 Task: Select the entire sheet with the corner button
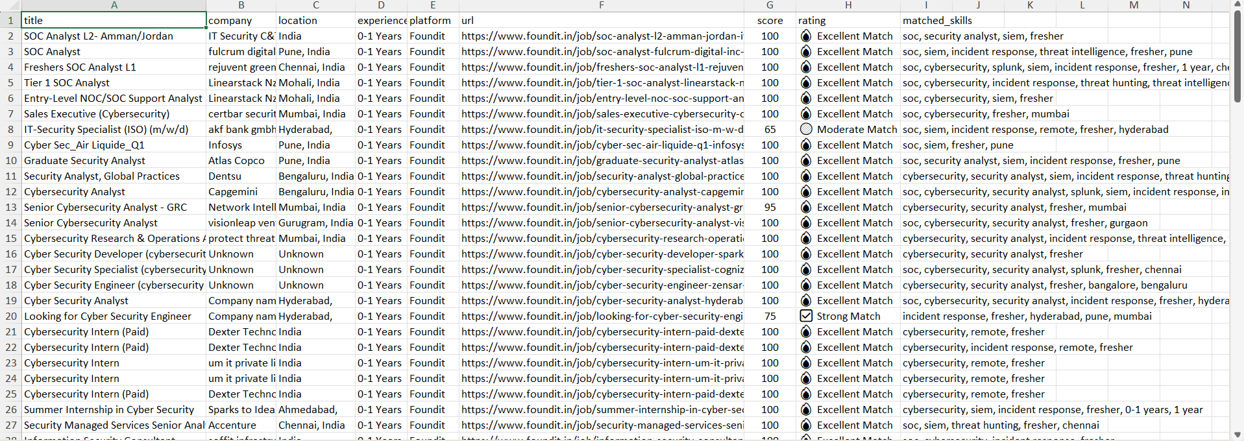tap(10, 5)
